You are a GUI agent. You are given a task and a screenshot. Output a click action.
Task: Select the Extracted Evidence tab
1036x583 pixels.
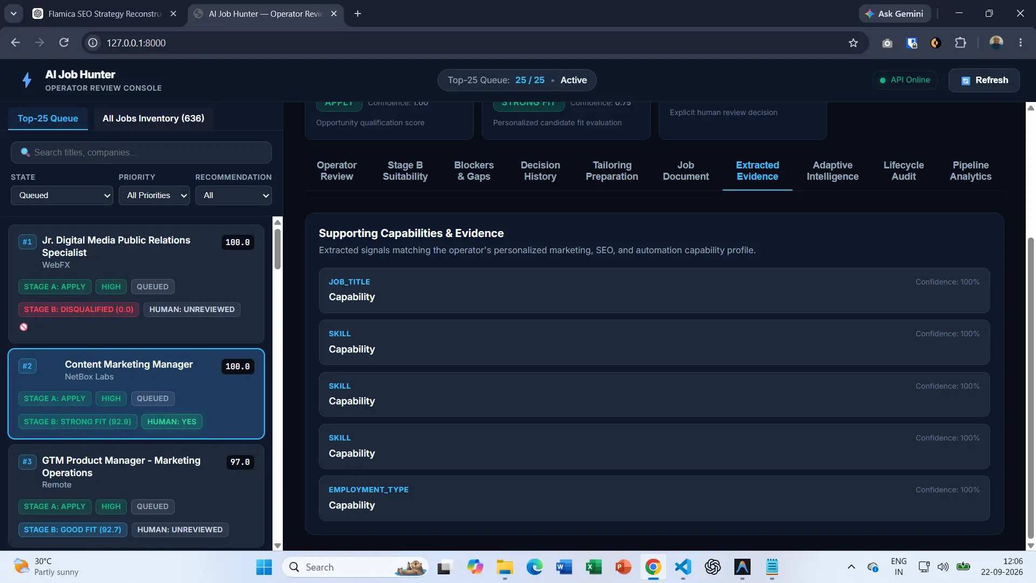[758, 171]
